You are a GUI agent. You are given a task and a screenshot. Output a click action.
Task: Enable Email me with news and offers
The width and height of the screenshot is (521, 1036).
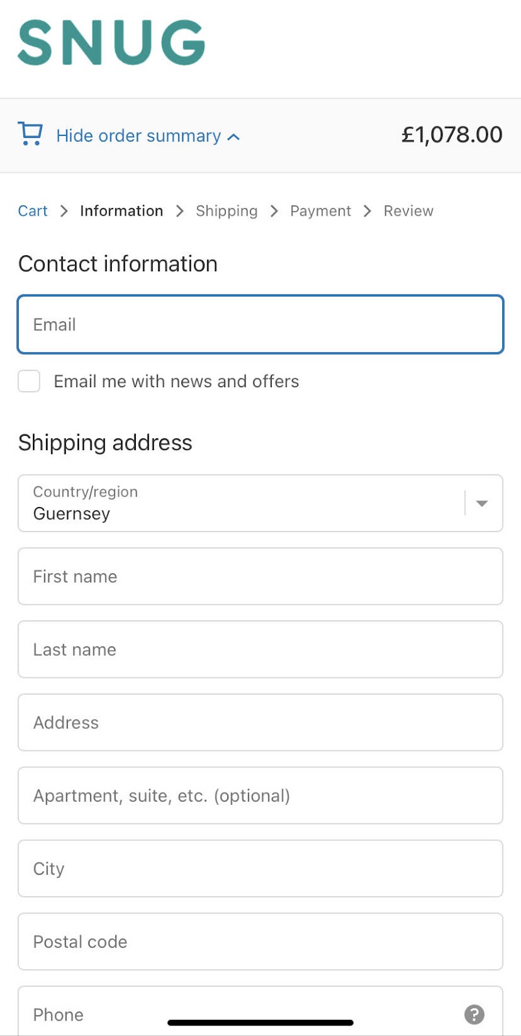pos(28,381)
